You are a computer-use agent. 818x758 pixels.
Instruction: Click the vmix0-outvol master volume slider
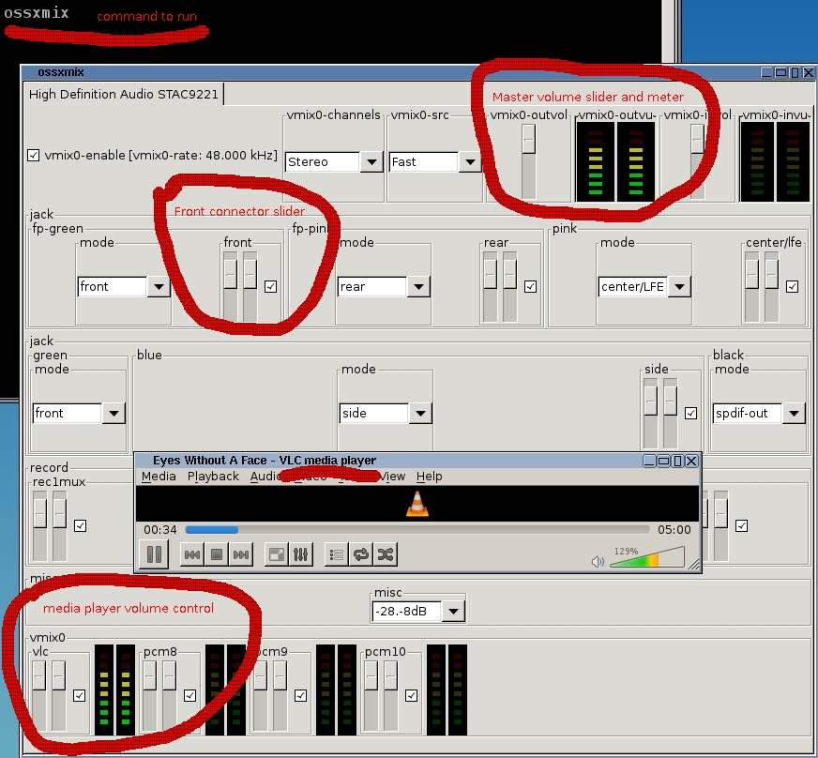[529, 140]
